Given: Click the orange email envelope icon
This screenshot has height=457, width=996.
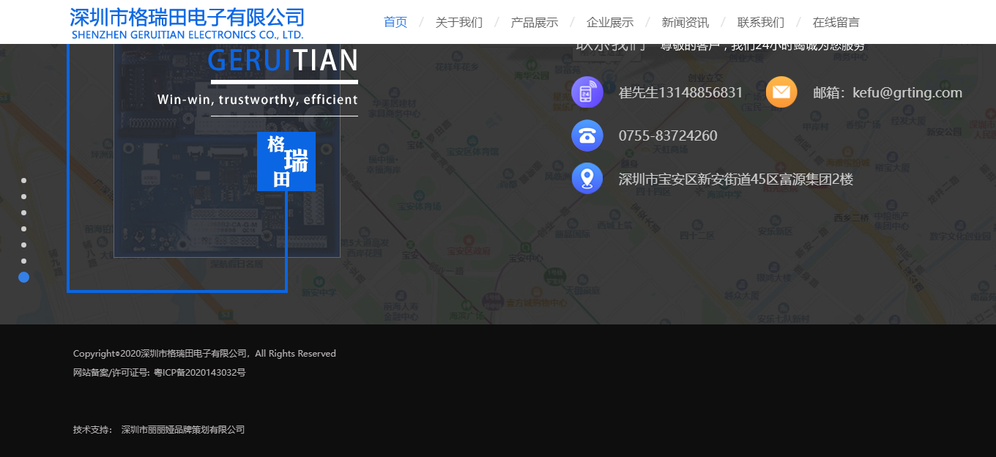Looking at the screenshot, I should point(781,92).
